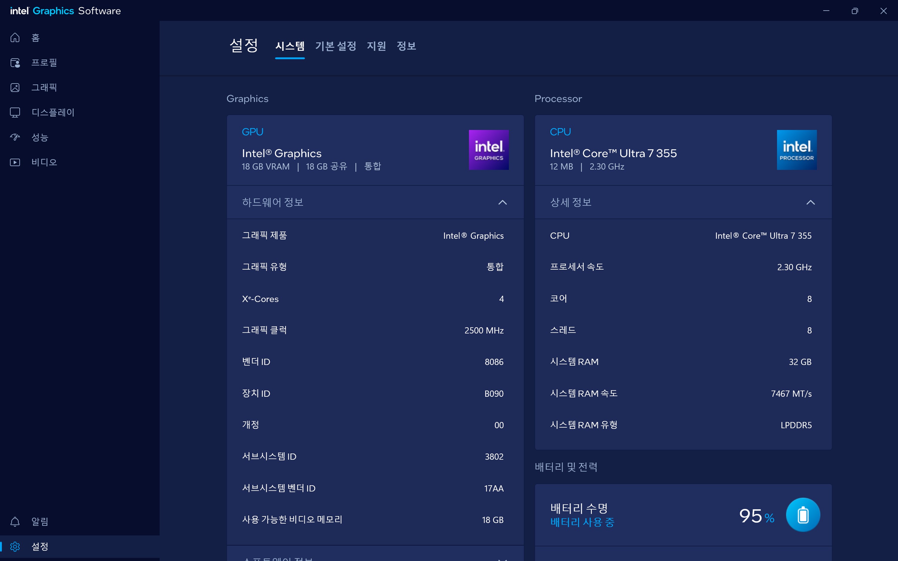The width and height of the screenshot is (898, 561).
Task: Click the processor speed row value '2.30 GHz'
Action: (x=794, y=267)
